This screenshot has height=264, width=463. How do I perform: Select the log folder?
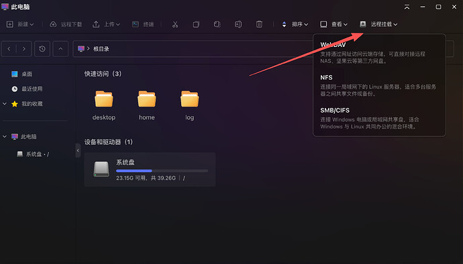(x=190, y=106)
